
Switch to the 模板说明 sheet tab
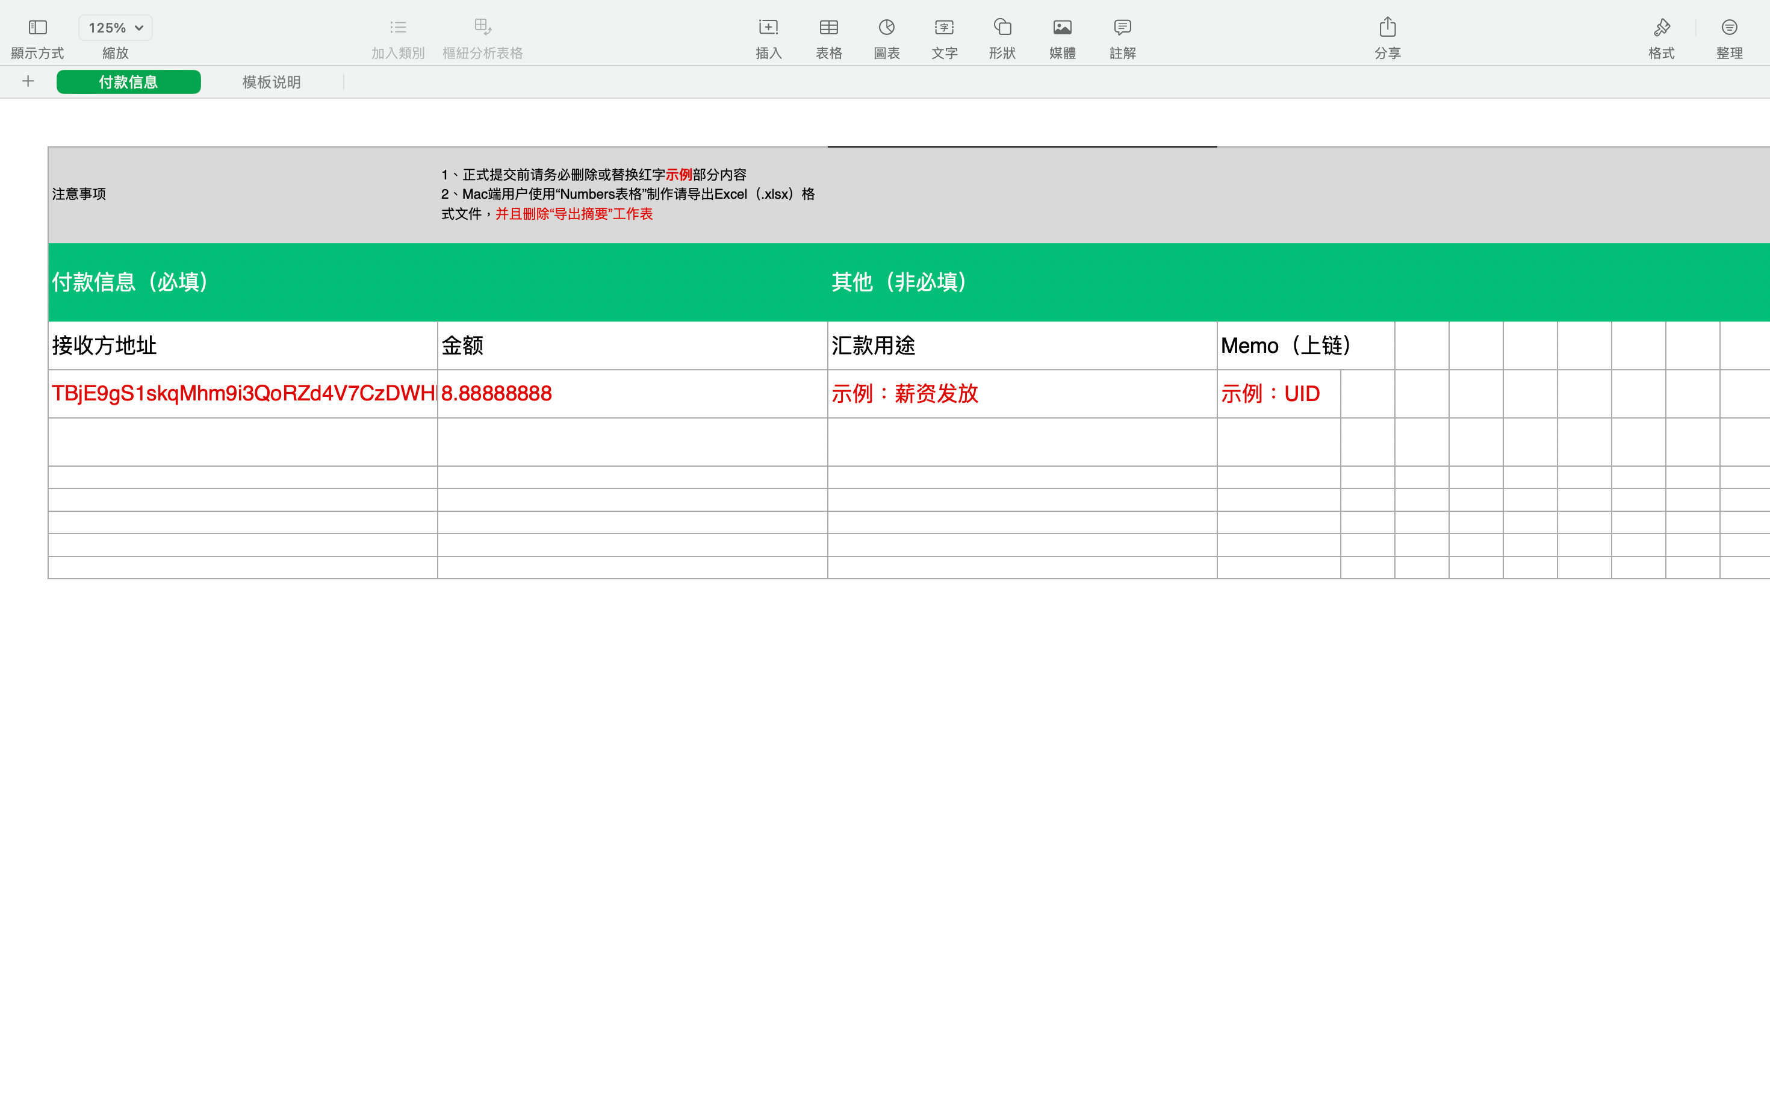pos(271,82)
